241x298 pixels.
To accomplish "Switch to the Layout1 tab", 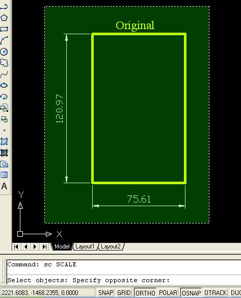I will pos(85,246).
